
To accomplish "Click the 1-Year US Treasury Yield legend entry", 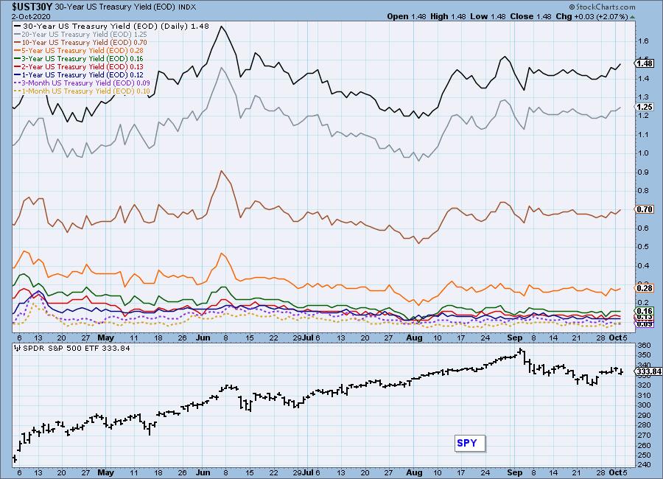I will (79, 74).
